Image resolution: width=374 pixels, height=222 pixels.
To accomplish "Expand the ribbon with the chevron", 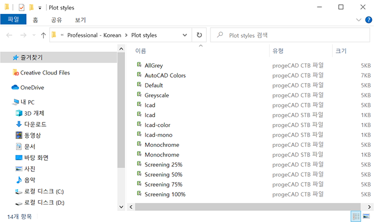I will click(359, 20).
